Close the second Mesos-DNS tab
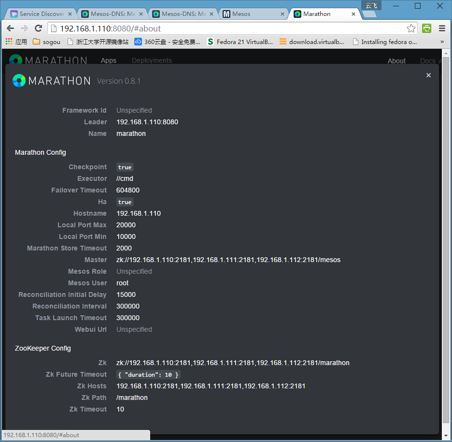The height and width of the screenshot is (442, 452). coord(212,14)
